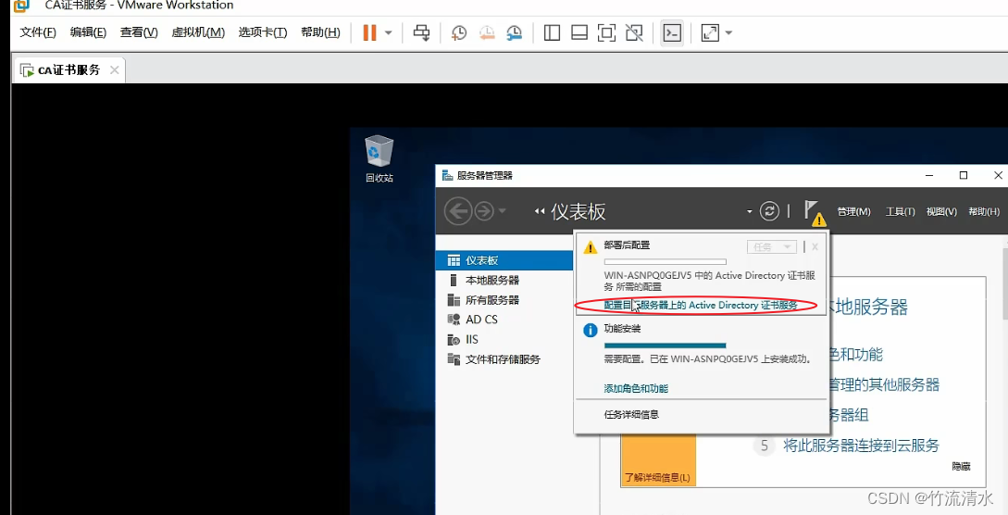Click the blue info icon beside 功能安装
The width and height of the screenshot is (1008, 515).
click(x=591, y=331)
